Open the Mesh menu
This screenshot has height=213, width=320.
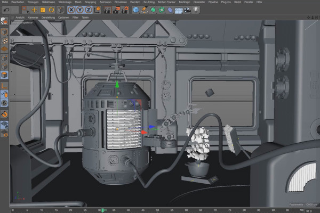[78, 2]
